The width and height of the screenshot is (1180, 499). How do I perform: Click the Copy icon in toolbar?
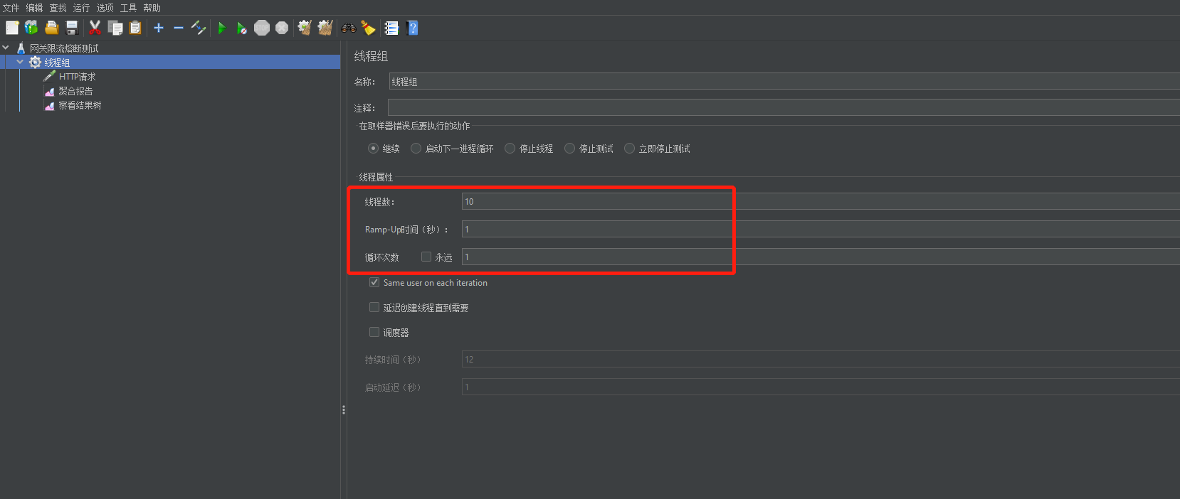tap(115, 28)
